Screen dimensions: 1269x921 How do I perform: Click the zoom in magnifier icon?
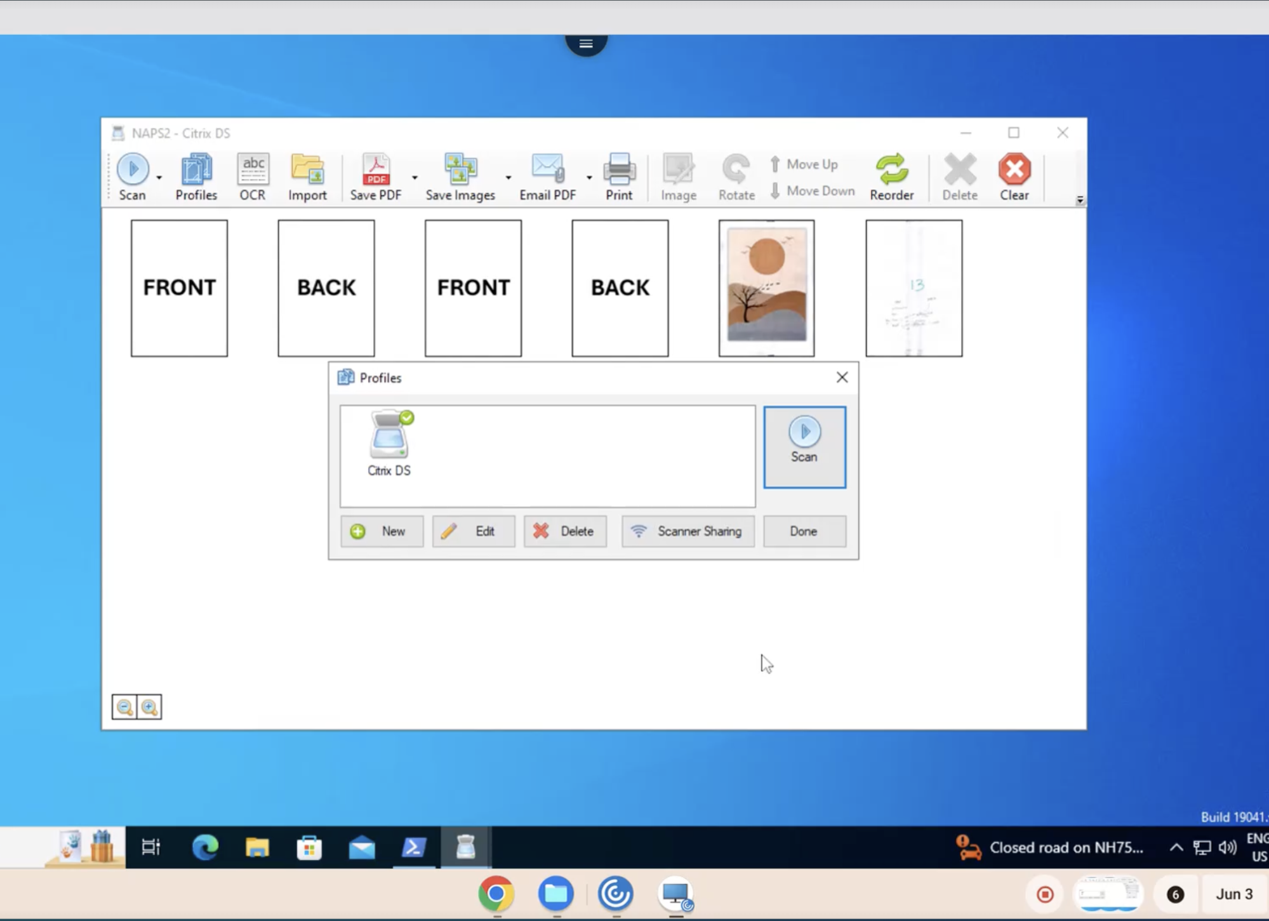150,707
